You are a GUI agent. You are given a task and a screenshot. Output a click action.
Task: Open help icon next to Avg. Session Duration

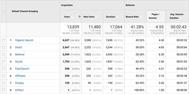click(181, 18)
